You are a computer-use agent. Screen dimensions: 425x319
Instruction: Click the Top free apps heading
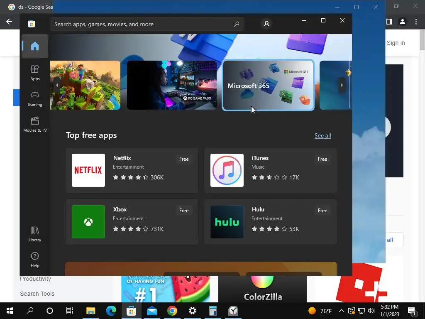(91, 135)
